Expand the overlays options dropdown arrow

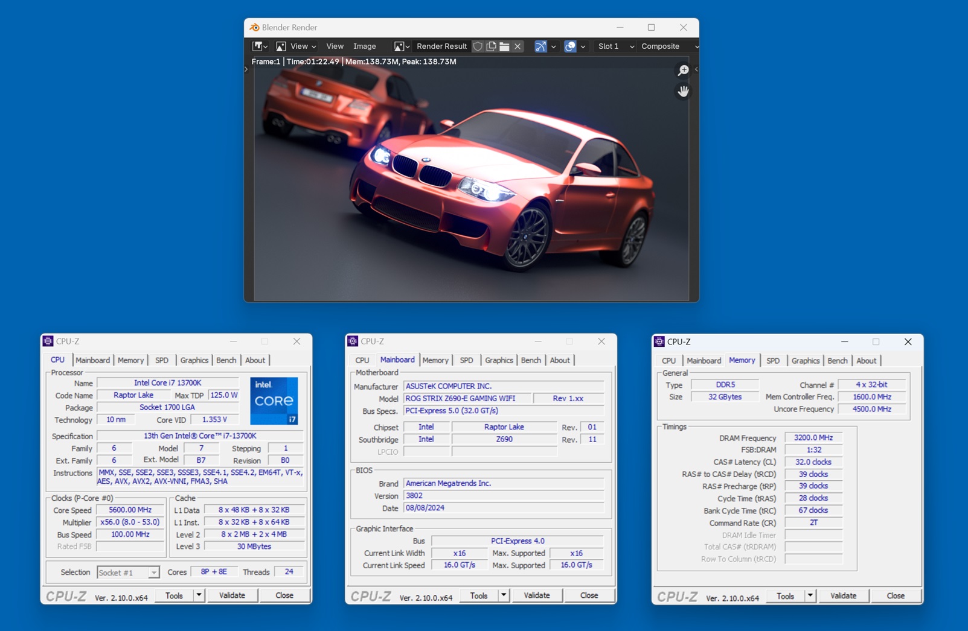[583, 46]
